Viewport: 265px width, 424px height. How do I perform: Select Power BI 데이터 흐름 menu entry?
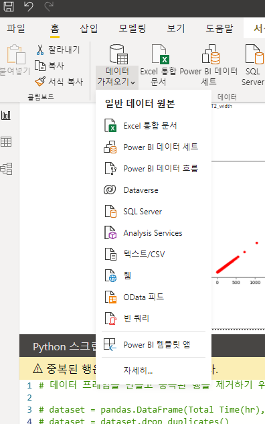[153, 169]
